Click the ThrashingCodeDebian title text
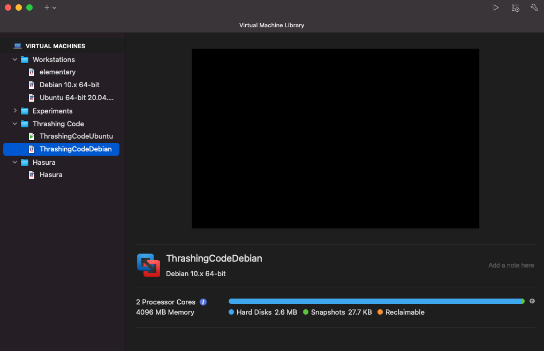This screenshot has height=351, width=544. [x=214, y=258]
